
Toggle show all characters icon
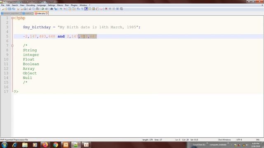coord(82,9)
